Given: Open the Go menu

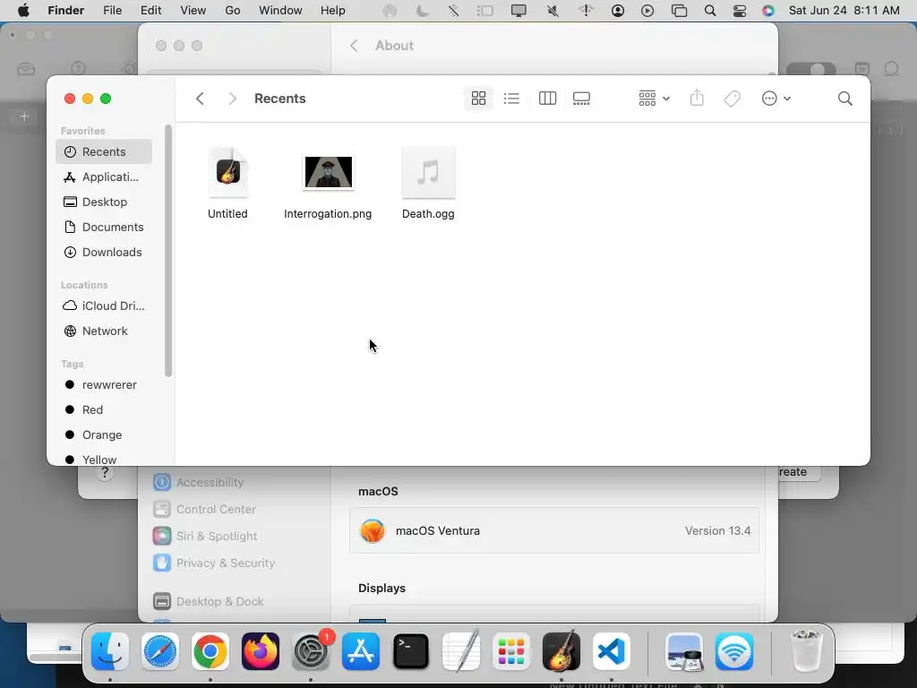Looking at the screenshot, I should tap(233, 11).
